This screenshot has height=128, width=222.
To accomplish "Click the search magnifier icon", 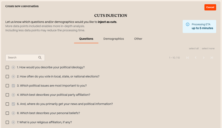I will (x=40, y=58).
